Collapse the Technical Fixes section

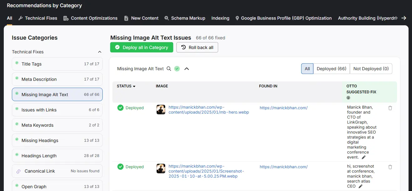pyautogui.click(x=100, y=52)
